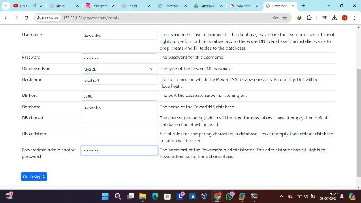Open Microsoft Store from the taskbar
The width and height of the screenshot is (361, 203).
168,196
